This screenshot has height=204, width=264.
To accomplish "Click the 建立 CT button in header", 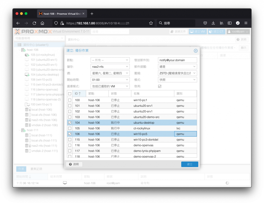I will (217, 32).
